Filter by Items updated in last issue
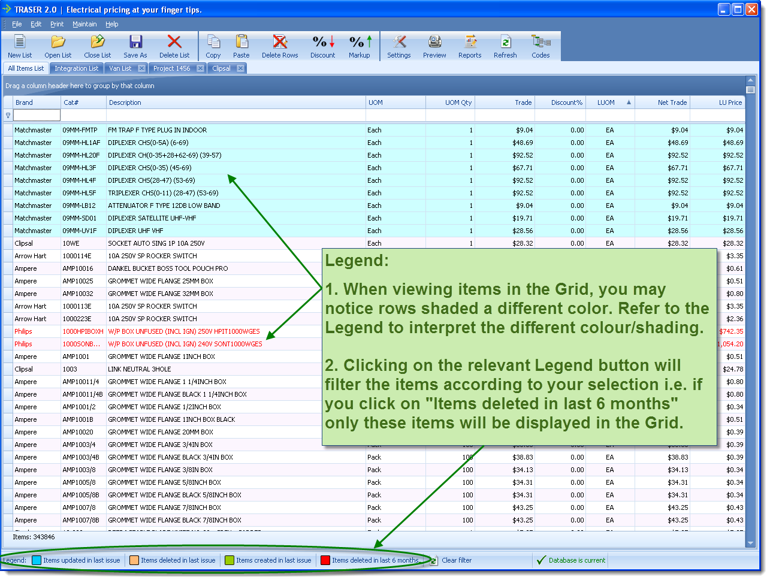770x580 pixels. (76, 560)
